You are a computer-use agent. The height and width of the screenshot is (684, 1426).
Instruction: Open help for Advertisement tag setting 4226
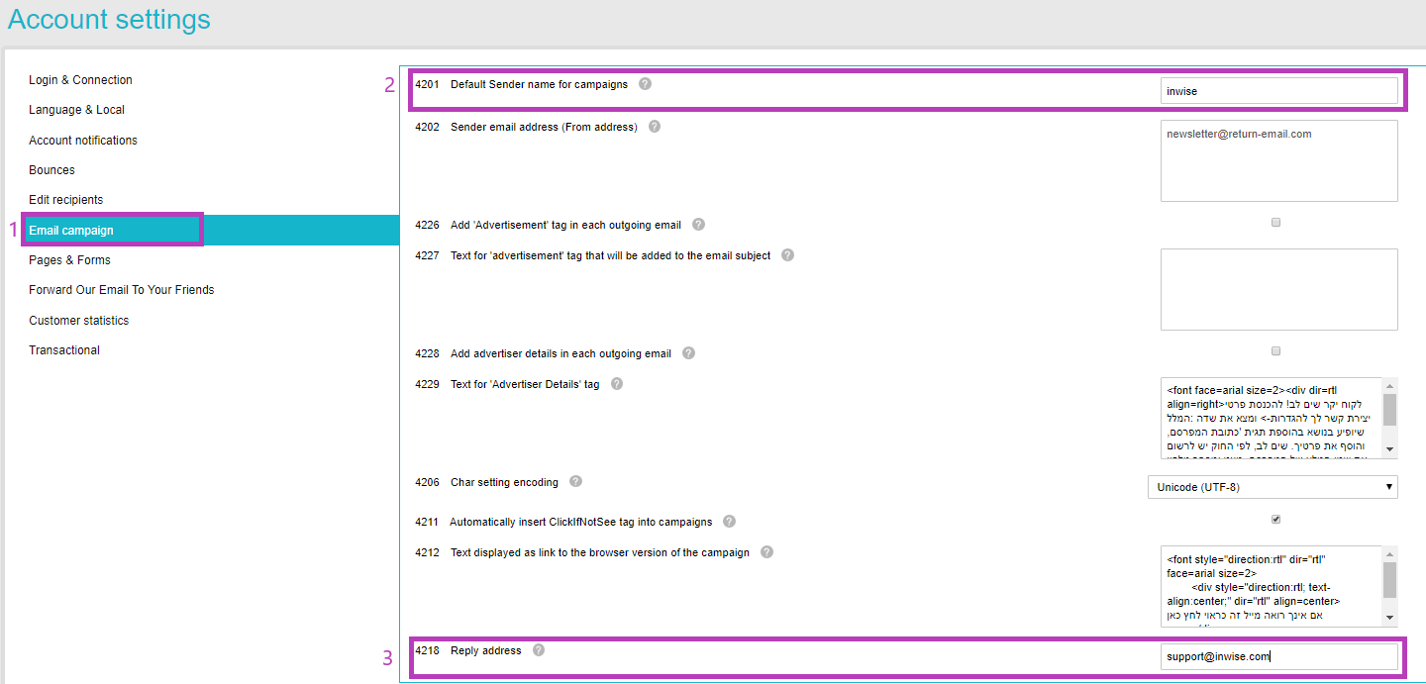point(698,225)
